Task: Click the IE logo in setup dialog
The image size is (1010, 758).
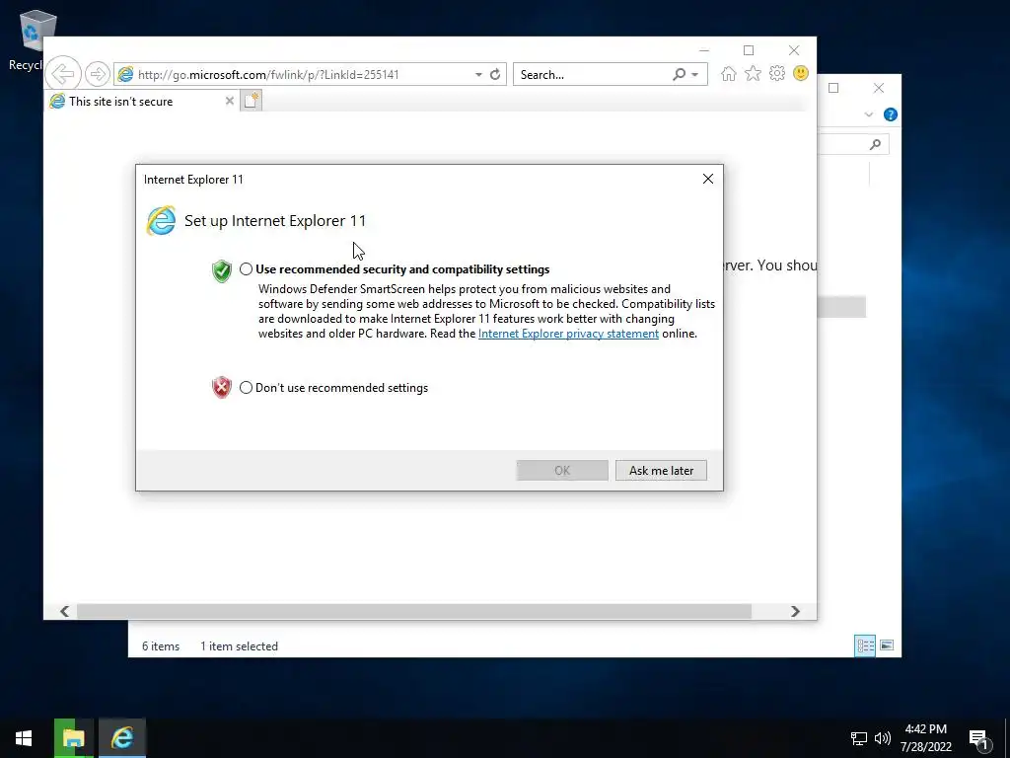Action: point(161,220)
